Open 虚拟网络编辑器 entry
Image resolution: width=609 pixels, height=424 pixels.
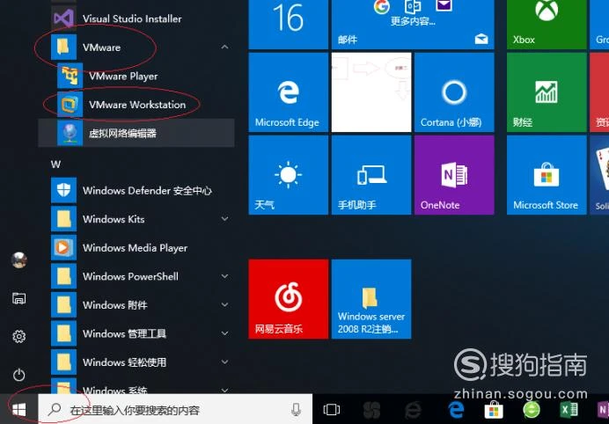coord(136,133)
